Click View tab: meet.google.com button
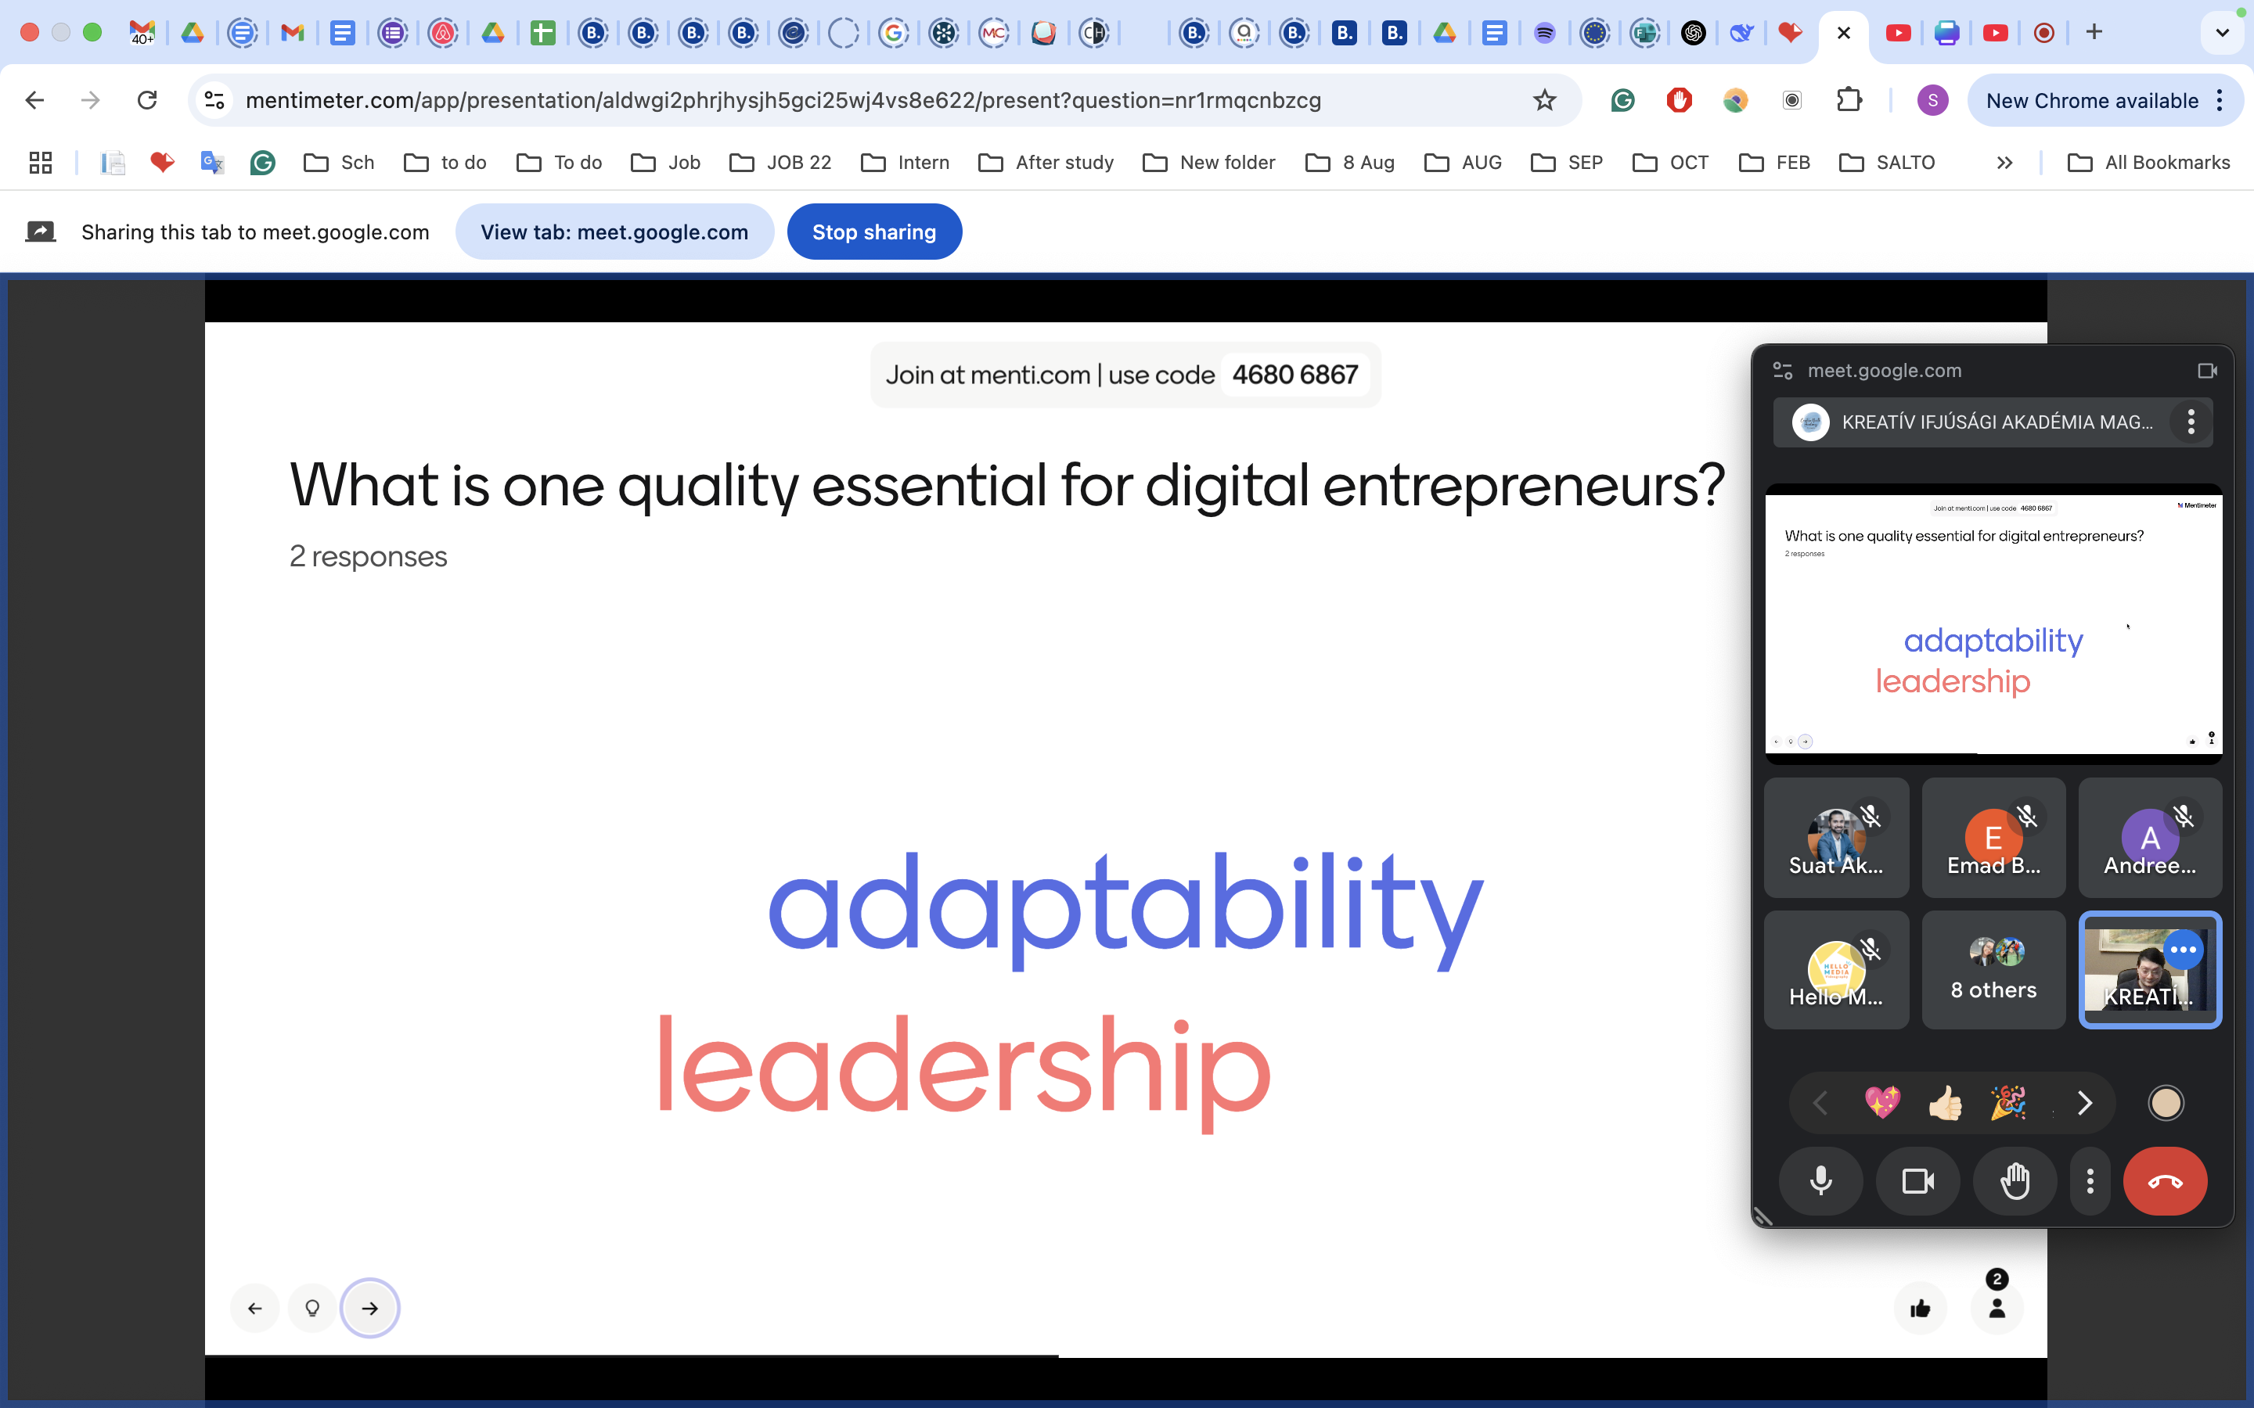This screenshot has width=2254, height=1408. tap(614, 232)
